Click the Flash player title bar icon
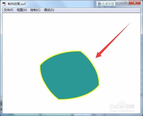143x116 pixels. [x=4, y=4]
